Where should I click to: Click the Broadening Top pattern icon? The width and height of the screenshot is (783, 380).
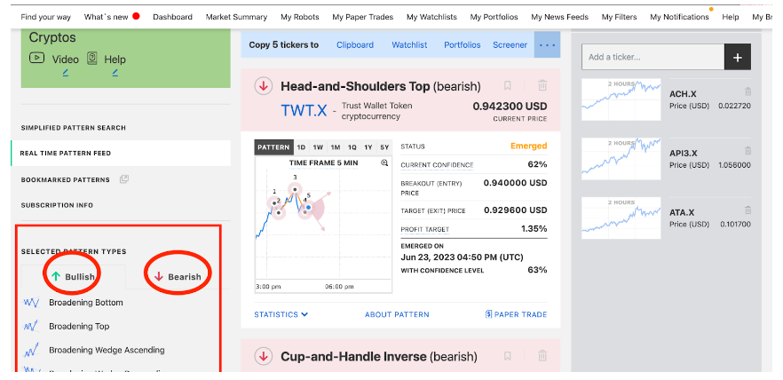(31, 327)
